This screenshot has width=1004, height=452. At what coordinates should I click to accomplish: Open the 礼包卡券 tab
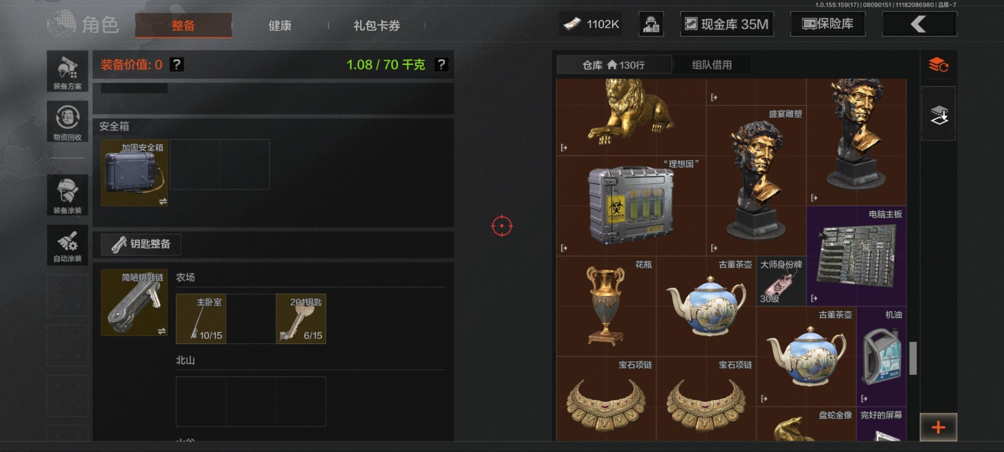(x=376, y=25)
